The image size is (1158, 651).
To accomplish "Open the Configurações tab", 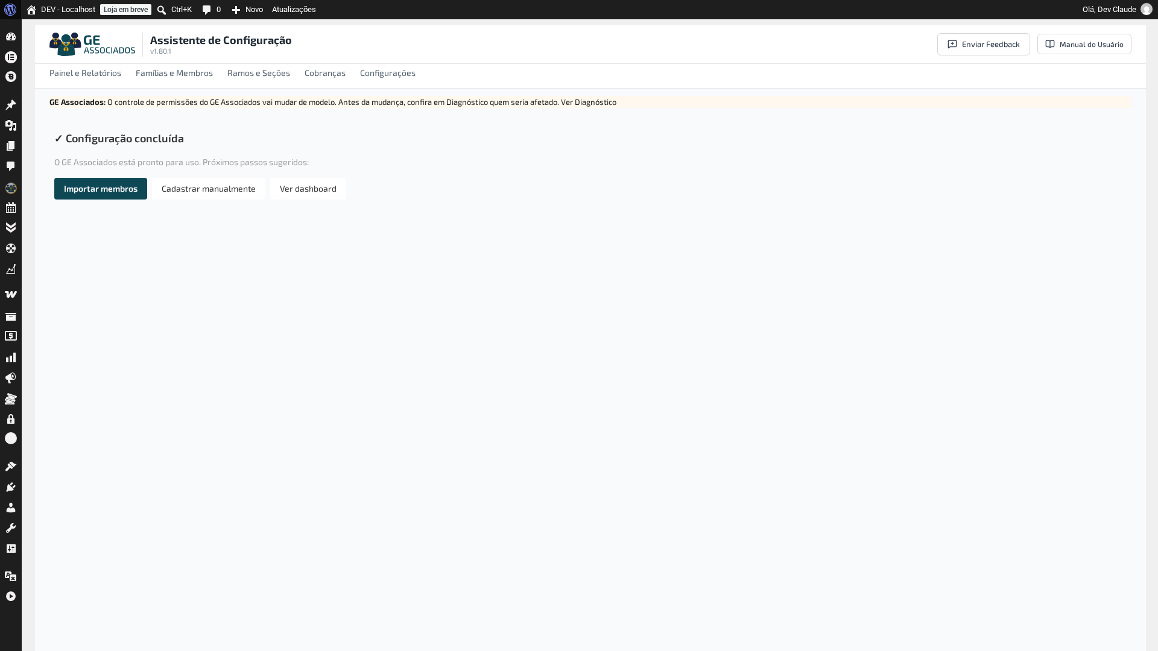I will point(388,73).
